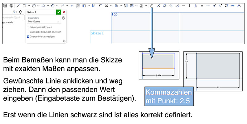Confirm the sketch with green checkmark
Image resolution: width=247 pixels, height=124 pixels.
coord(58,12)
